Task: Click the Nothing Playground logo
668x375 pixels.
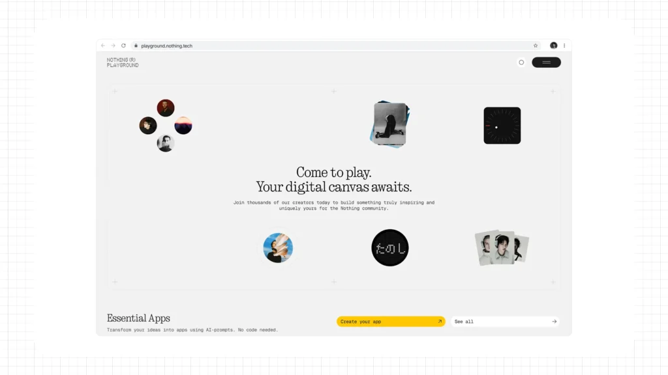Action: point(123,62)
